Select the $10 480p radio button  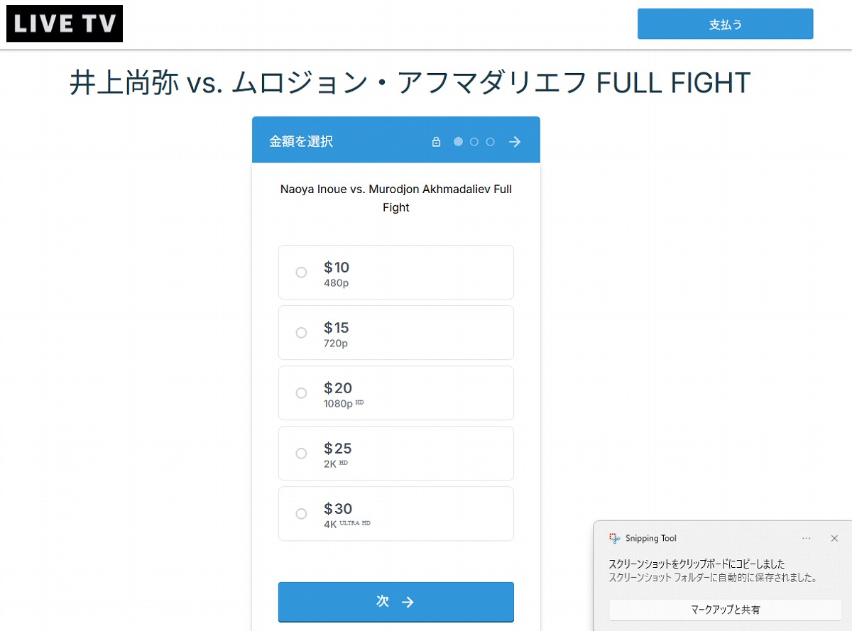coord(301,273)
